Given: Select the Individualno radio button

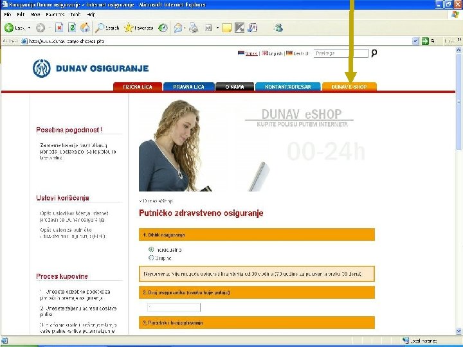Looking at the screenshot, I should pyautogui.click(x=151, y=249).
